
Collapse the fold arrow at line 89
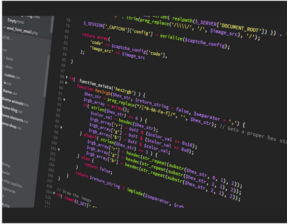tap(66, 83)
